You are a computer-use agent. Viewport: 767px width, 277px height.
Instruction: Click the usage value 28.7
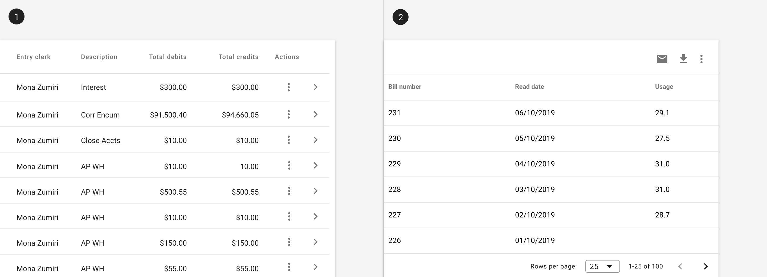662,215
